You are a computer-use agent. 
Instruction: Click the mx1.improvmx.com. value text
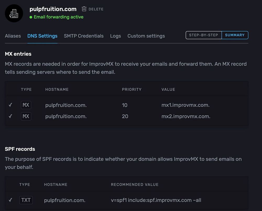[x=185, y=105]
